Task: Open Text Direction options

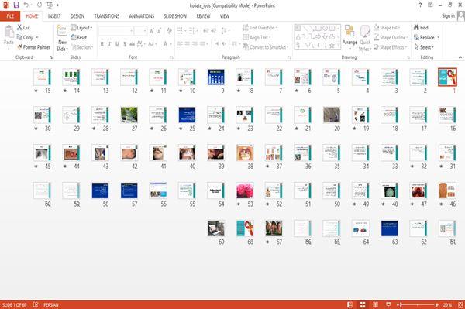Action: [x=260, y=28]
